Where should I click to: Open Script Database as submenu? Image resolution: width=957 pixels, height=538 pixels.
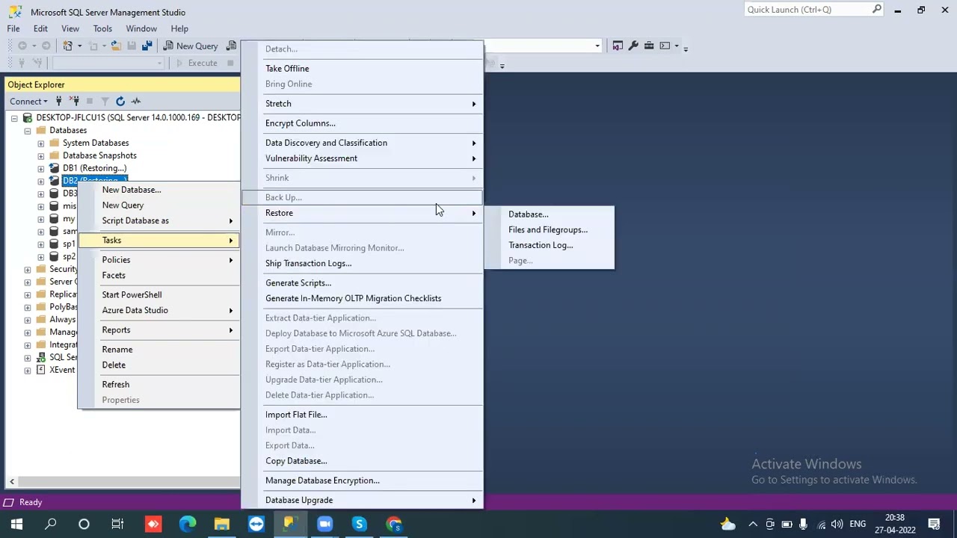[159, 220]
